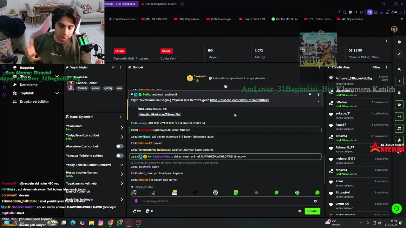This screenshot has height=228, width=406.
Task: Open the vt.tiktok.com link in chat
Action: 159,114
